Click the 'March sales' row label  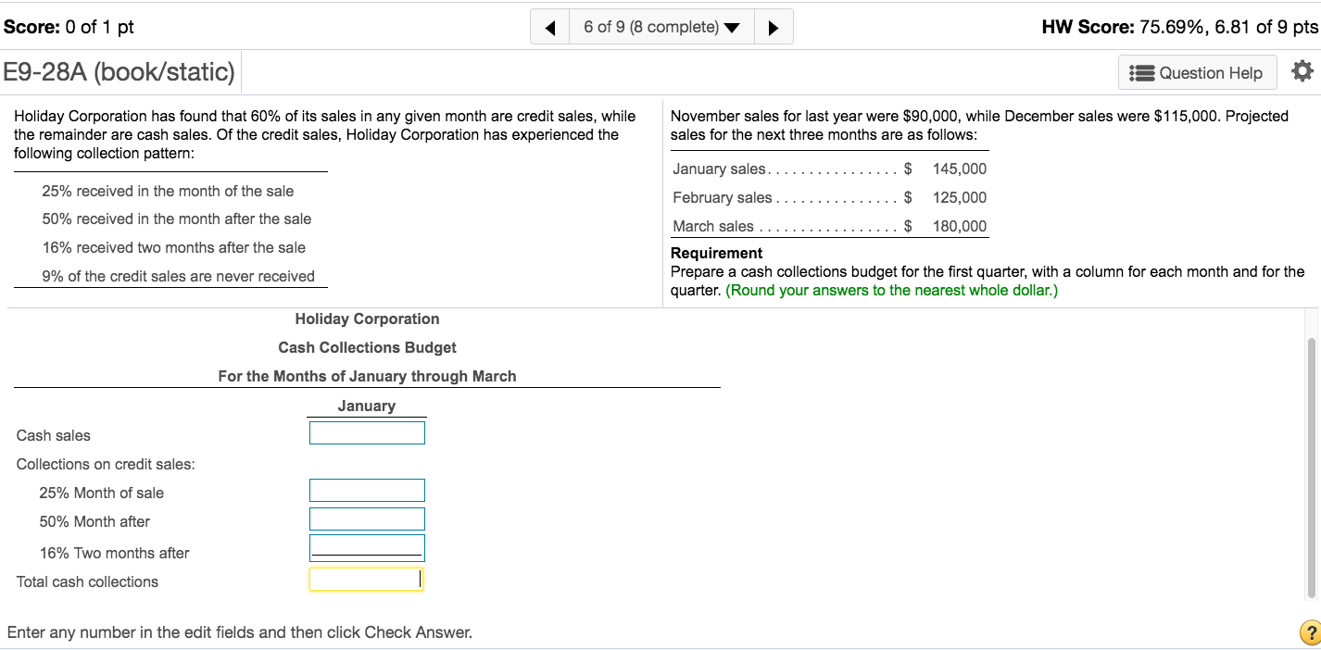tap(713, 226)
